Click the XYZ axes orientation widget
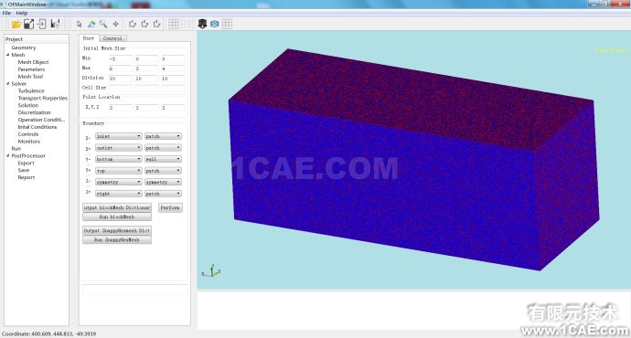 (x=211, y=271)
